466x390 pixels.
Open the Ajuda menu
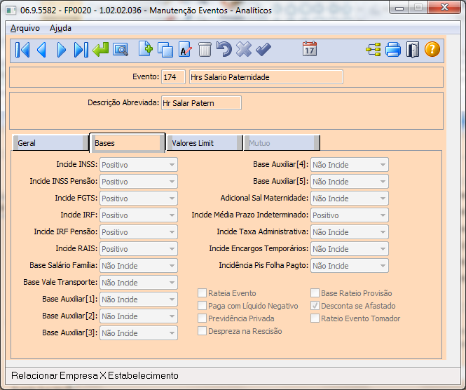pyautogui.click(x=61, y=28)
